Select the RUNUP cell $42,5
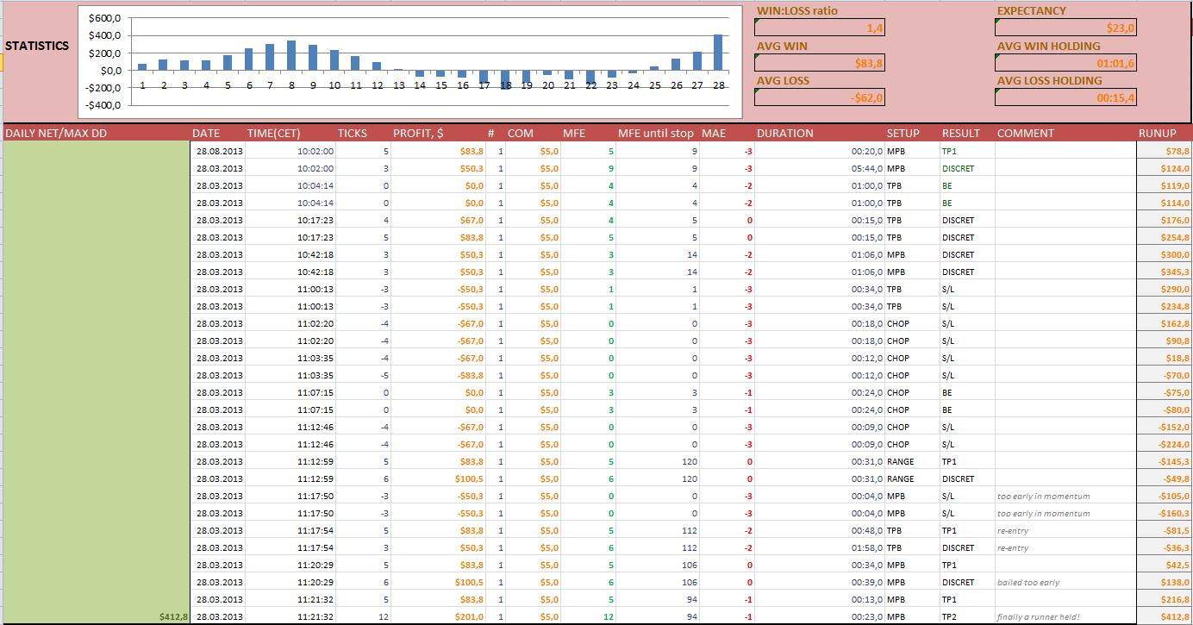Viewport: 1193px width, 625px height. click(1164, 565)
